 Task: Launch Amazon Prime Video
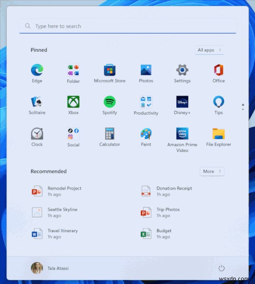click(x=182, y=140)
